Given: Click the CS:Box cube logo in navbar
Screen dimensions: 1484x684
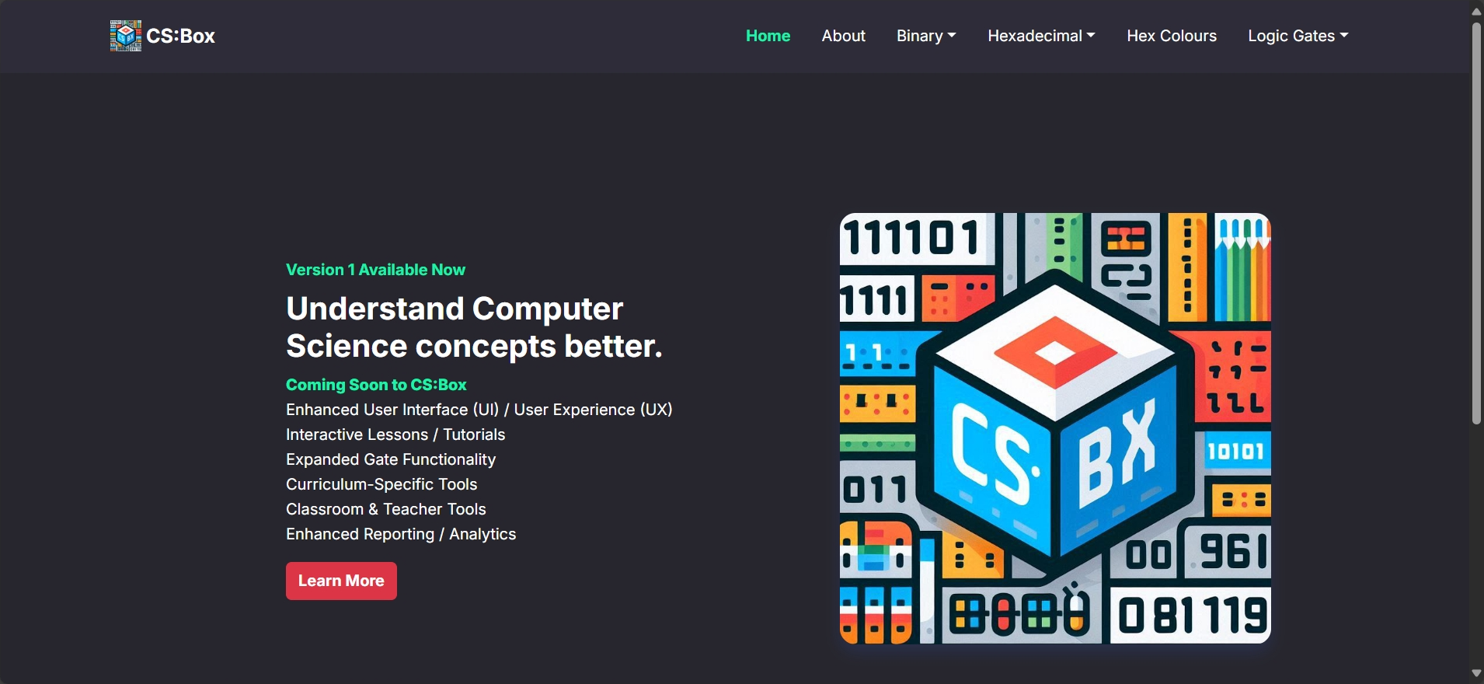Looking at the screenshot, I should [x=125, y=36].
